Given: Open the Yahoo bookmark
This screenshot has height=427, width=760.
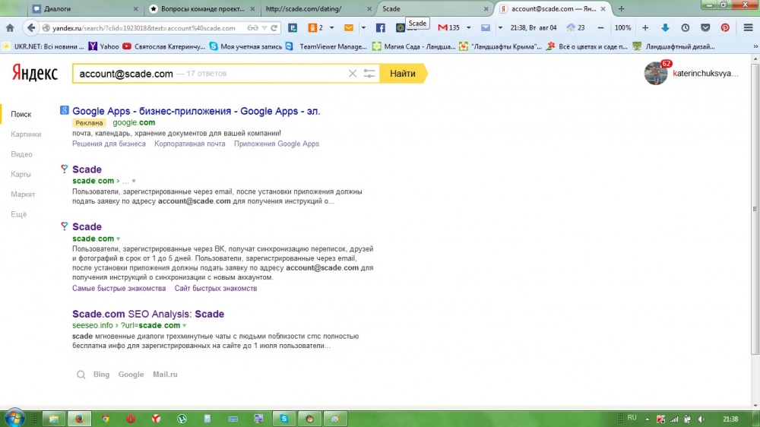Looking at the screenshot, I should (x=103, y=46).
